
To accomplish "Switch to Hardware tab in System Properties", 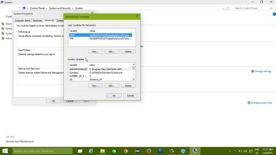I will (x=38, y=21).
